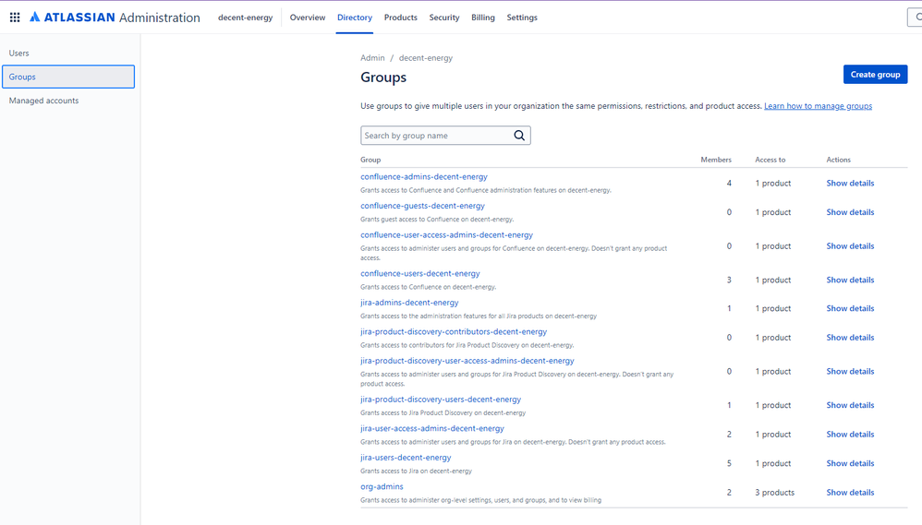The image size is (922, 525).
Task: Open the Products tab
Action: tap(400, 18)
